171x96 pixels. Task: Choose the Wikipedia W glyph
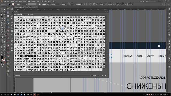(54, 64)
